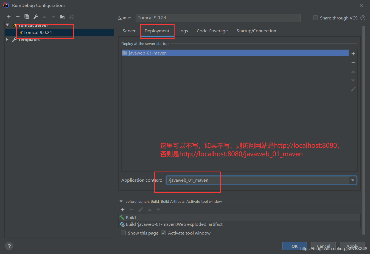The width and height of the screenshot is (370, 254).
Task: Open the Code Coverage tab
Action: 212,31
